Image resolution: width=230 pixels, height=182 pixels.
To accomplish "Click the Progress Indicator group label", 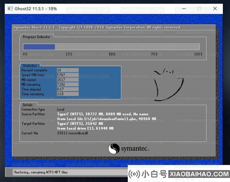I will [36, 37].
